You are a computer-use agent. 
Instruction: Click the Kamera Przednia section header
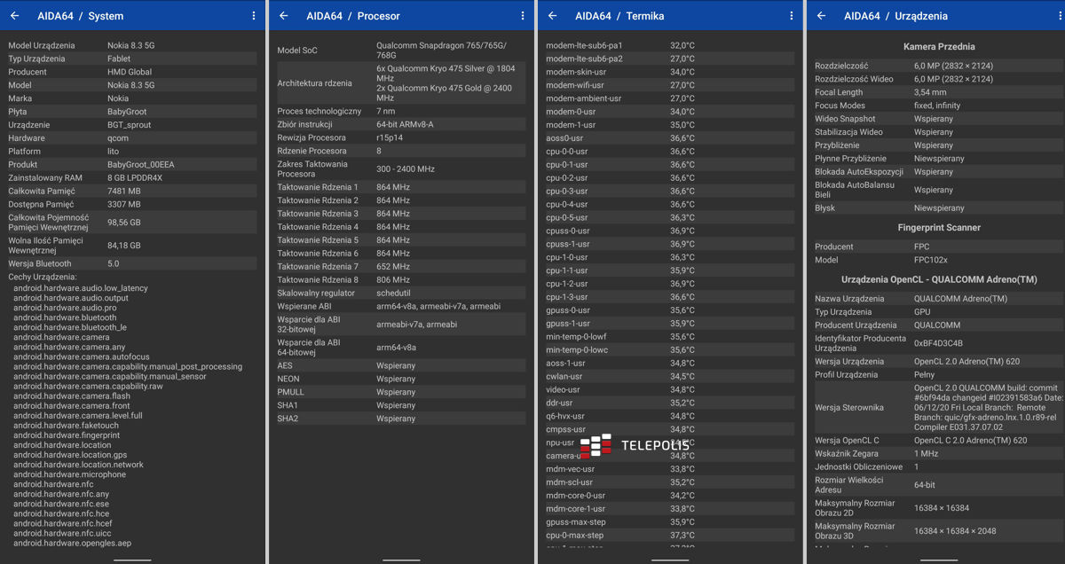pos(938,46)
